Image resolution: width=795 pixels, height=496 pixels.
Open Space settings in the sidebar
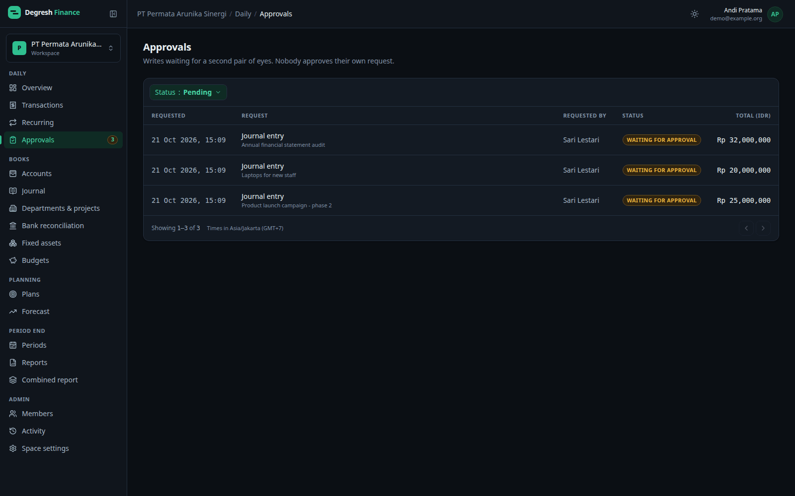63,448
